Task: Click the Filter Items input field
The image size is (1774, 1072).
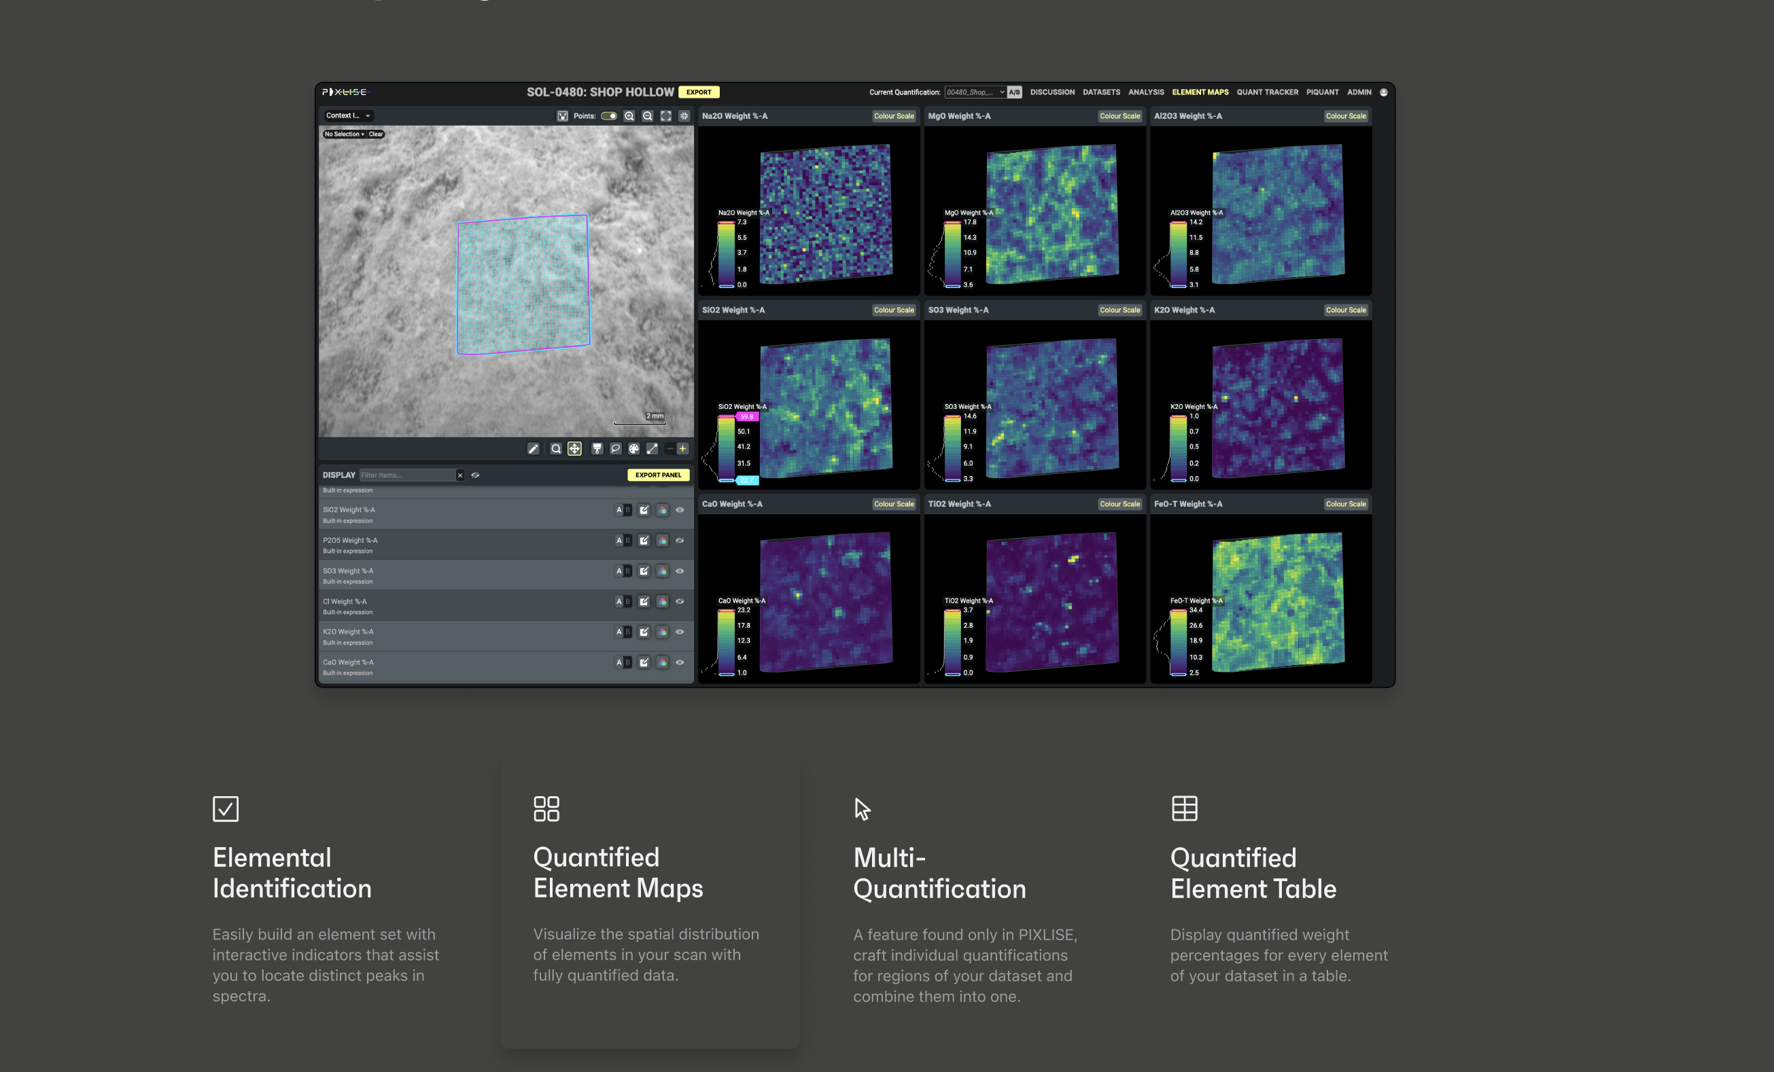Action: pyautogui.click(x=406, y=475)
